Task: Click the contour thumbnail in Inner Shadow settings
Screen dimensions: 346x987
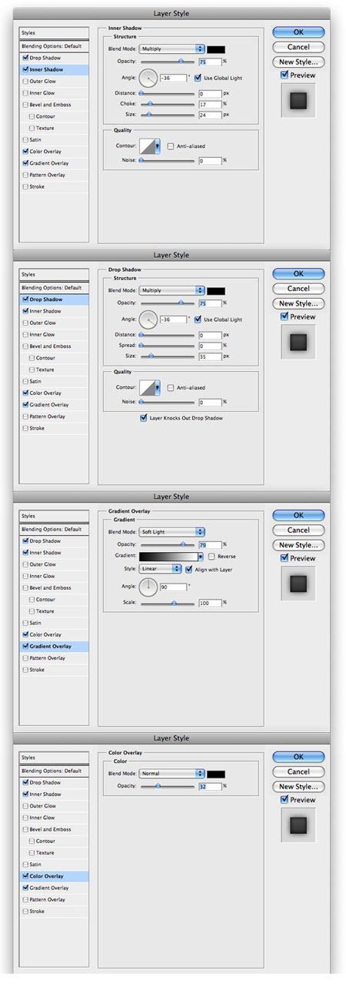Action: [146, 146]
